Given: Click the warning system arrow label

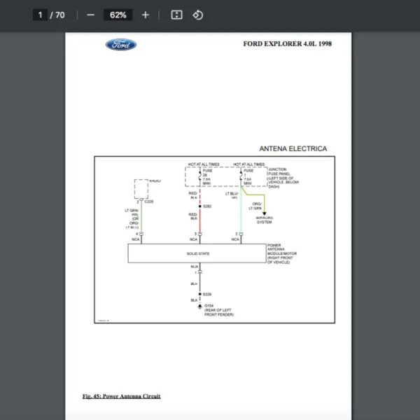Looking at the screenshot, I should pyautogui.click(x=265, y=220).
